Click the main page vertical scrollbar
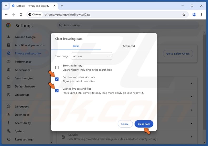The width and height of the screenshot is (208, 146). coord(204,82)
